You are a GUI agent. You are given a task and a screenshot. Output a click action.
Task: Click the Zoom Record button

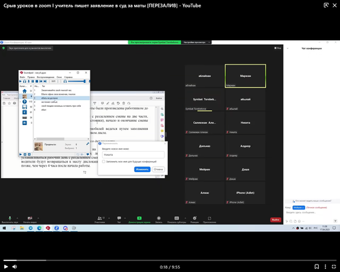(x=158, y=219)
